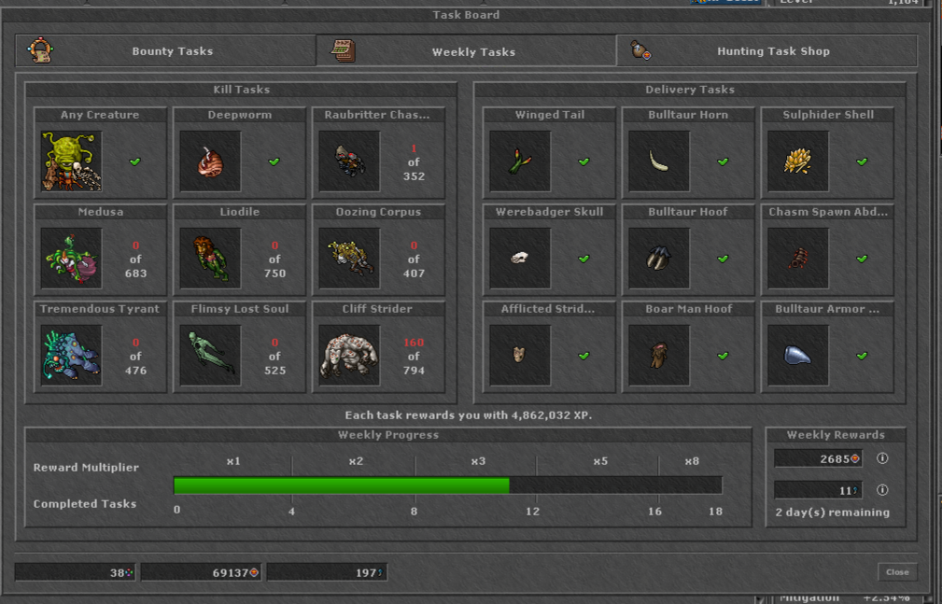The height and width of the screenshot is (604, 942).
Task: Click the Bulltaur Hoof item icon
Action: (x=659, y=259)
